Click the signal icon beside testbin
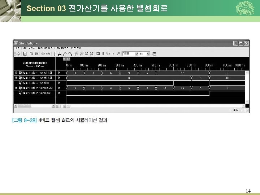 click(x=20, y=83)
